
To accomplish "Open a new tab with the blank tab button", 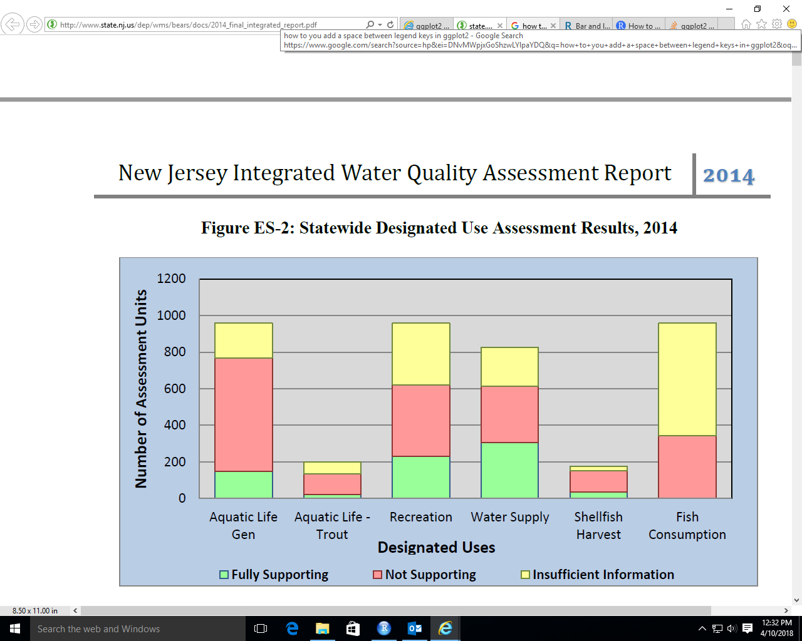I will click(x=726, y=24).
